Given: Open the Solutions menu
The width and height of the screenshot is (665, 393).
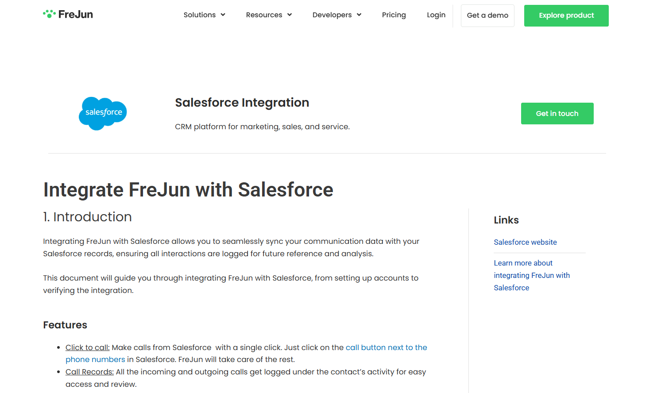Looking at the screenshot, I should click(205, 15).
